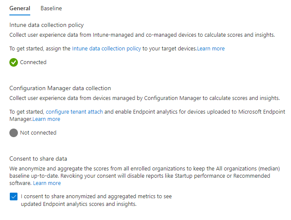The image size is (291, 220).
Task: Click Learn more after 'Manager.'
Action: pos(46,119)
